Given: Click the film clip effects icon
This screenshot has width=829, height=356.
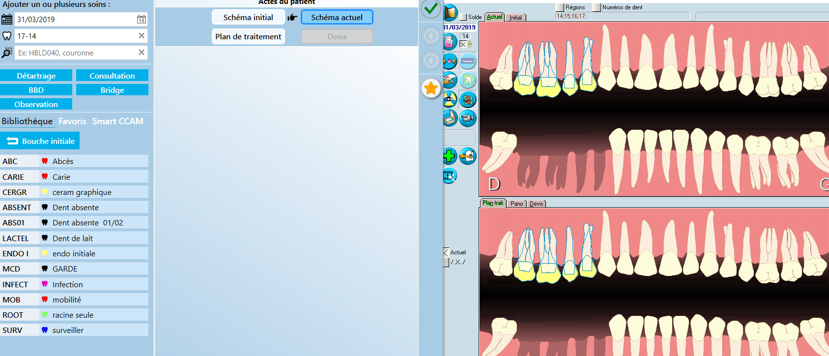Looking at the screenshot, I should click(x=449, y=175).
